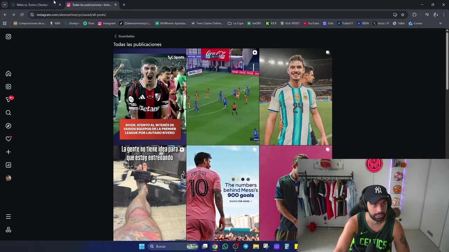
Task: Open the football match video saved post
Action: tap(223, 97)
